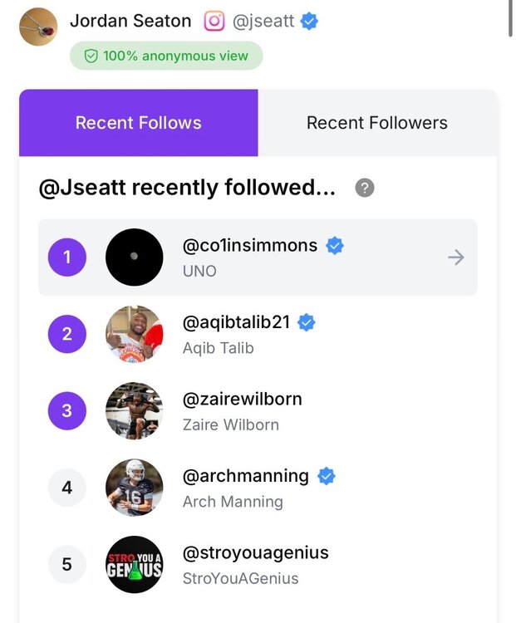Open the arrow beside @co1insimmons
Screen dimensions: 516x623
pos(455,258)
